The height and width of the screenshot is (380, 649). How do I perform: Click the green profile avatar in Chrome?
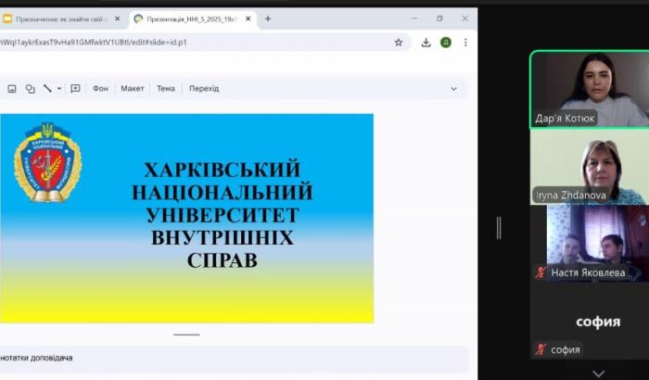[446, 42]
